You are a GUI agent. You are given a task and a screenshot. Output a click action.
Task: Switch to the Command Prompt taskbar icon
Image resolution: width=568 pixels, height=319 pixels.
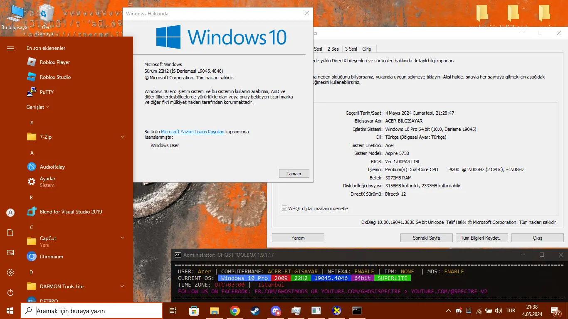(357, 311)
